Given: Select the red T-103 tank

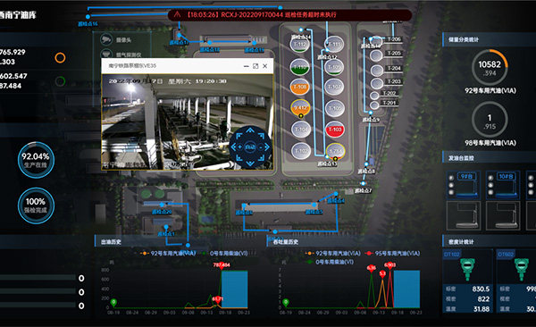Looking at the screenshot, I should (335, 130).
